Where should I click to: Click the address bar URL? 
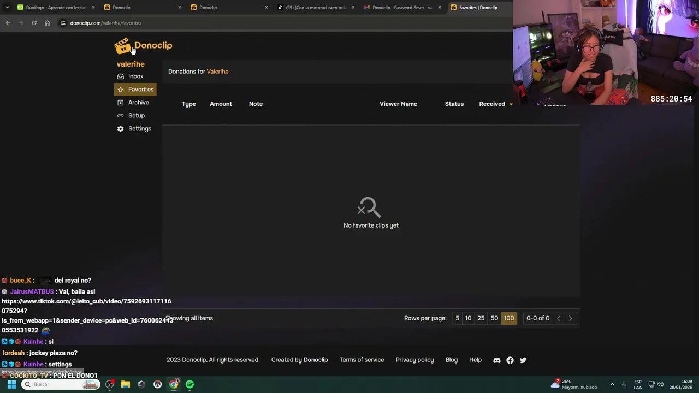(x=106, y=23)
